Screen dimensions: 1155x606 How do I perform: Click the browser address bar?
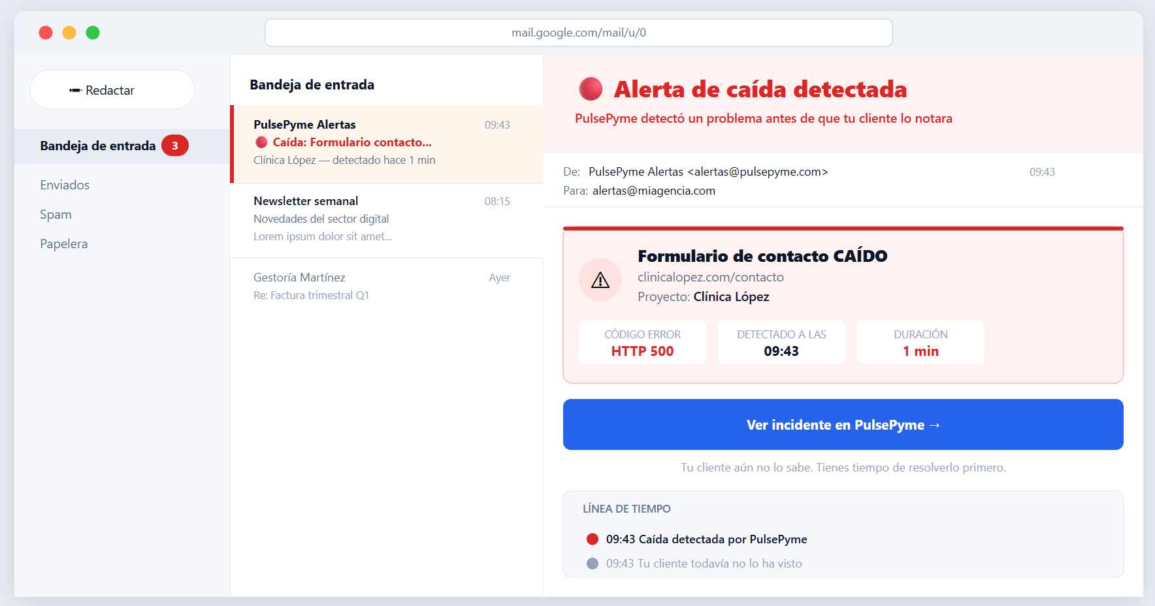(x=579, y=33)
